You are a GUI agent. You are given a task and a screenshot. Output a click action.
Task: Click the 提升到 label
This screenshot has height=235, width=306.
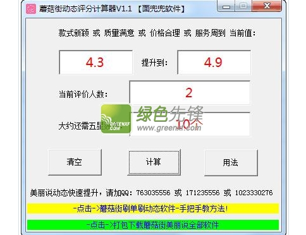[x=154, y=63]
